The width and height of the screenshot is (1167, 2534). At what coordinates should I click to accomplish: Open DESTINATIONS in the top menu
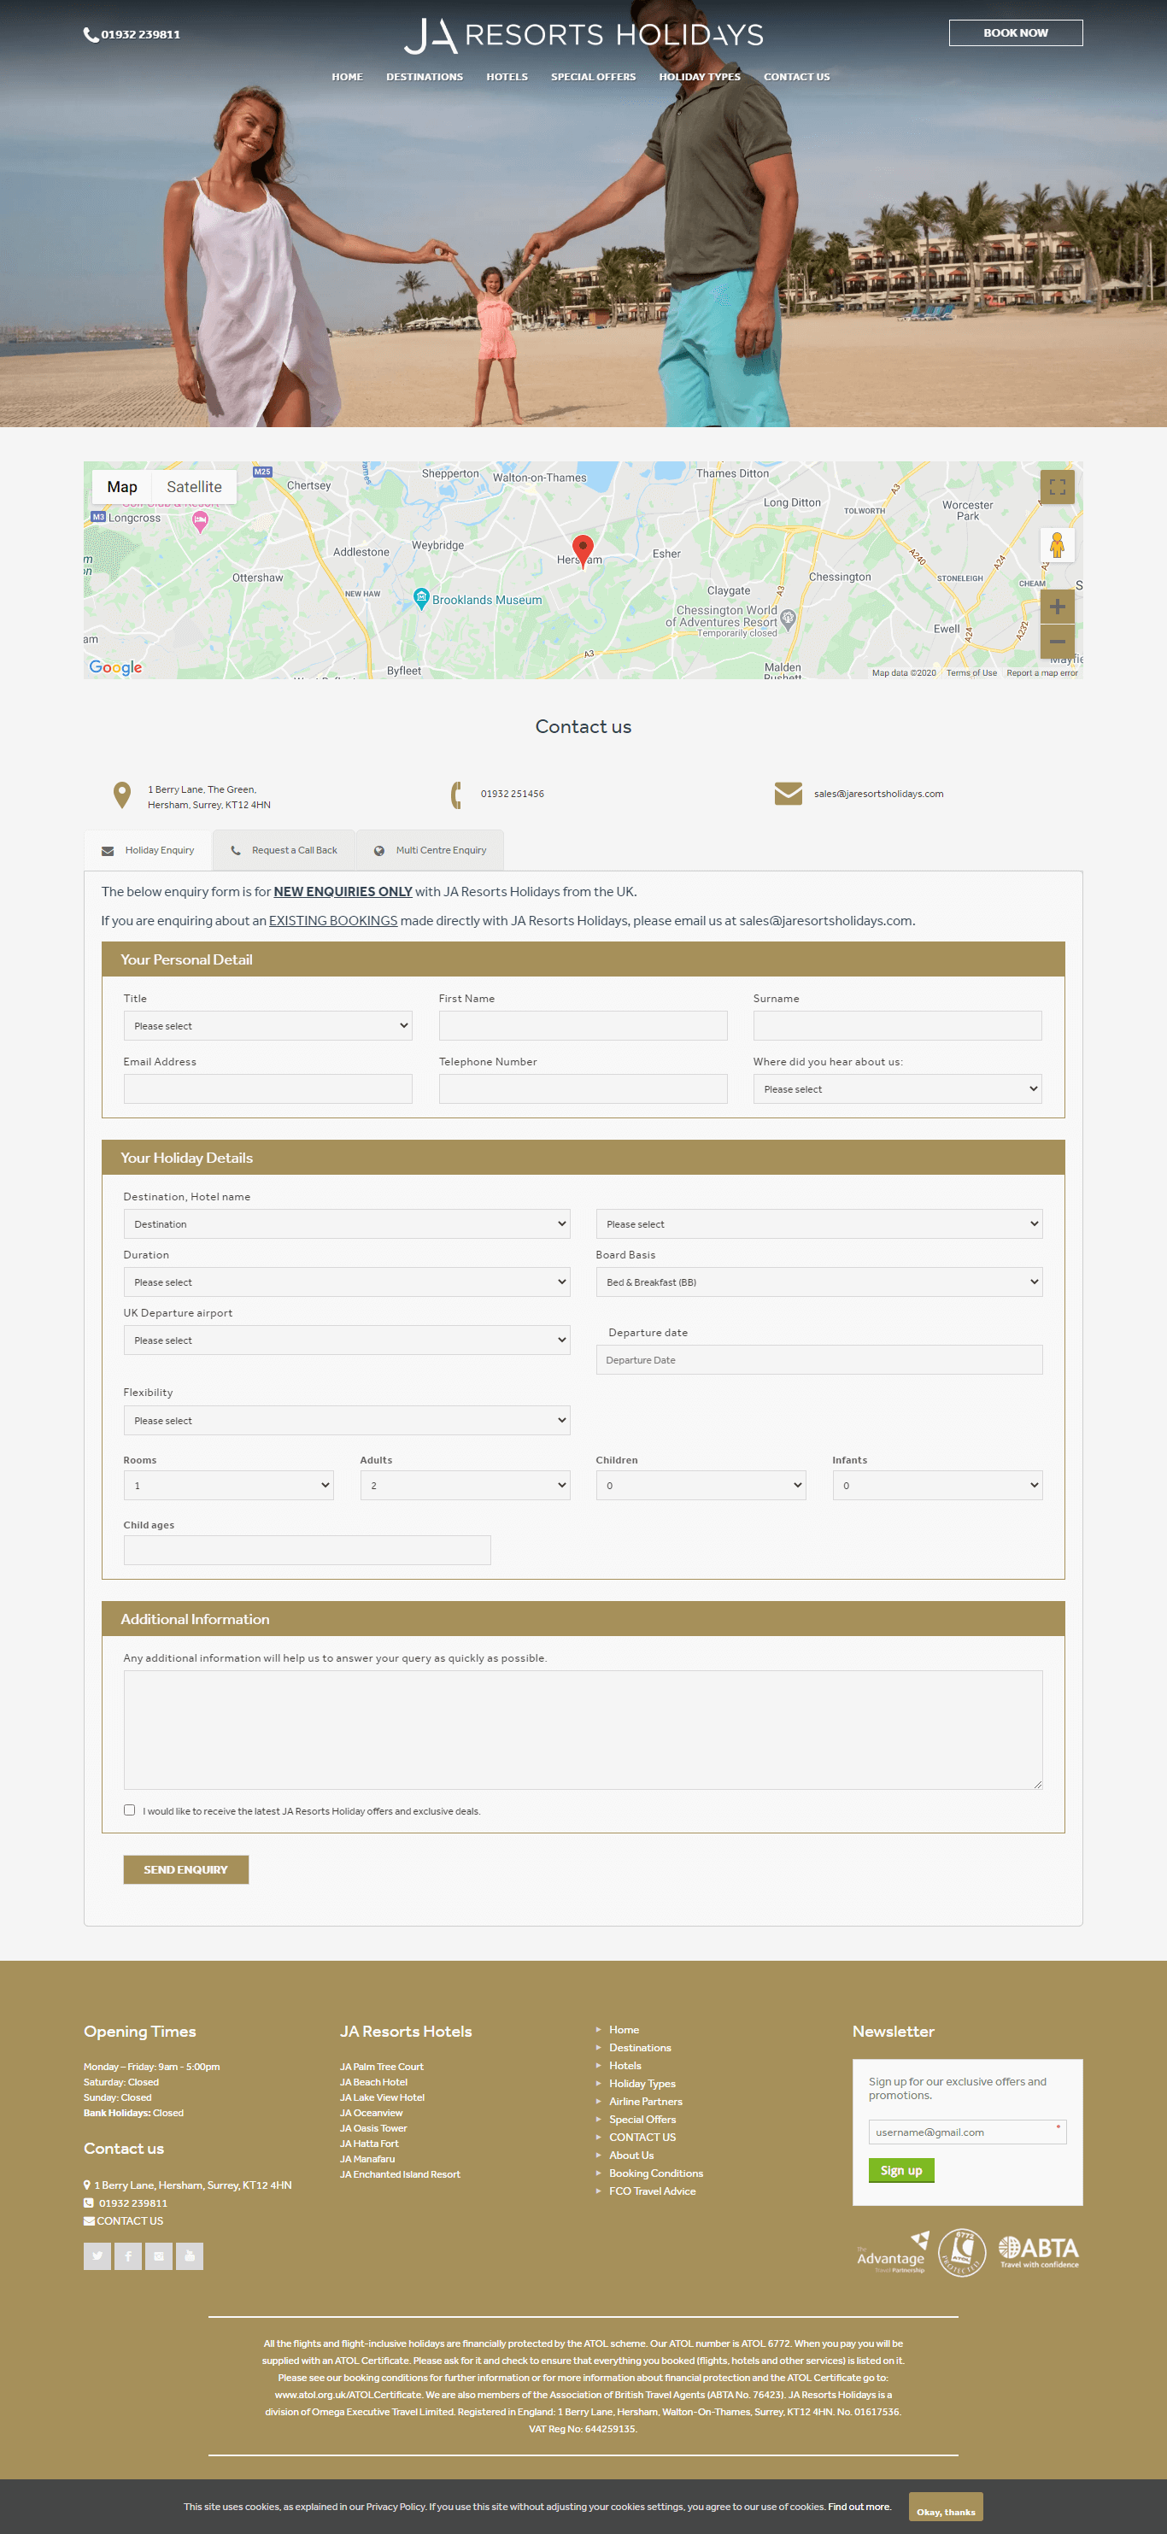click(x=424, y=77)
